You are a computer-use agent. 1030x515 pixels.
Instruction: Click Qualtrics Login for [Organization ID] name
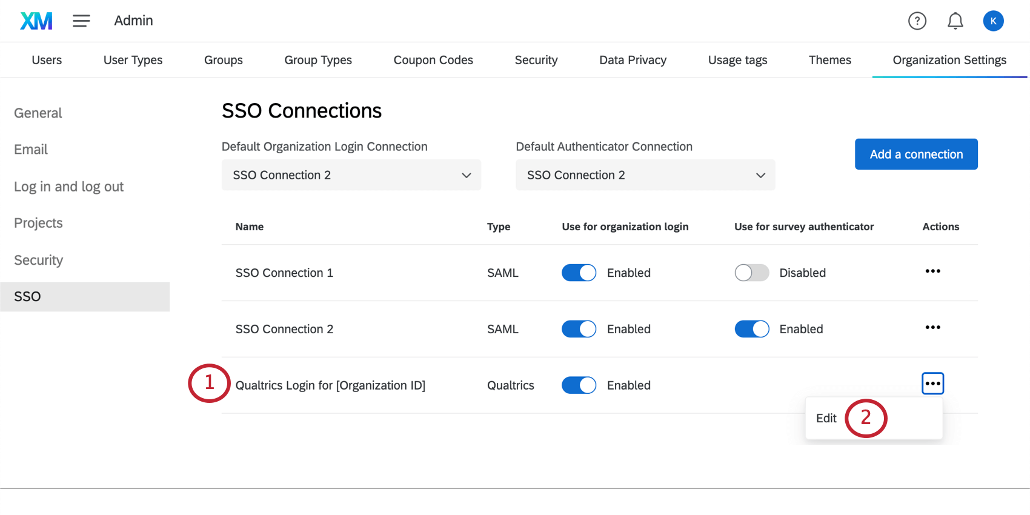point(330,385)
